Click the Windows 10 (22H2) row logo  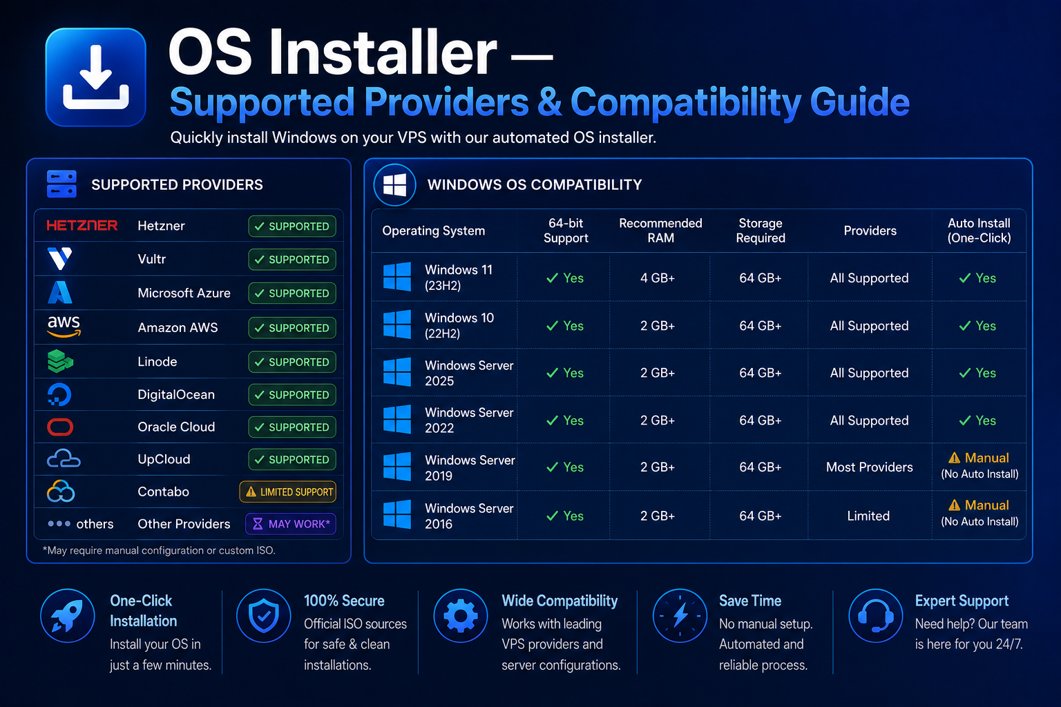(397, 325)
